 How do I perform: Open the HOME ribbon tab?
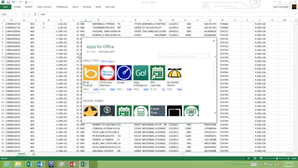tap(17, 7)
